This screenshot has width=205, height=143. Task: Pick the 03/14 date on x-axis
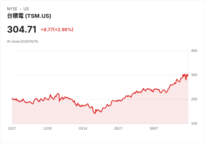pyautogui.click(x=83, y=129)
